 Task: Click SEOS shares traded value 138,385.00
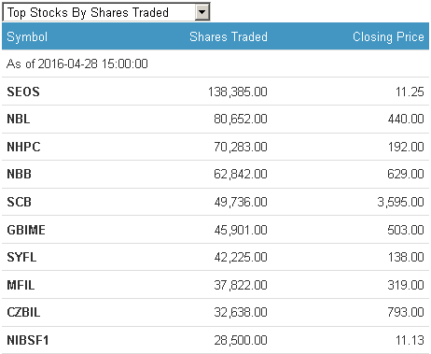pos(238,92)
